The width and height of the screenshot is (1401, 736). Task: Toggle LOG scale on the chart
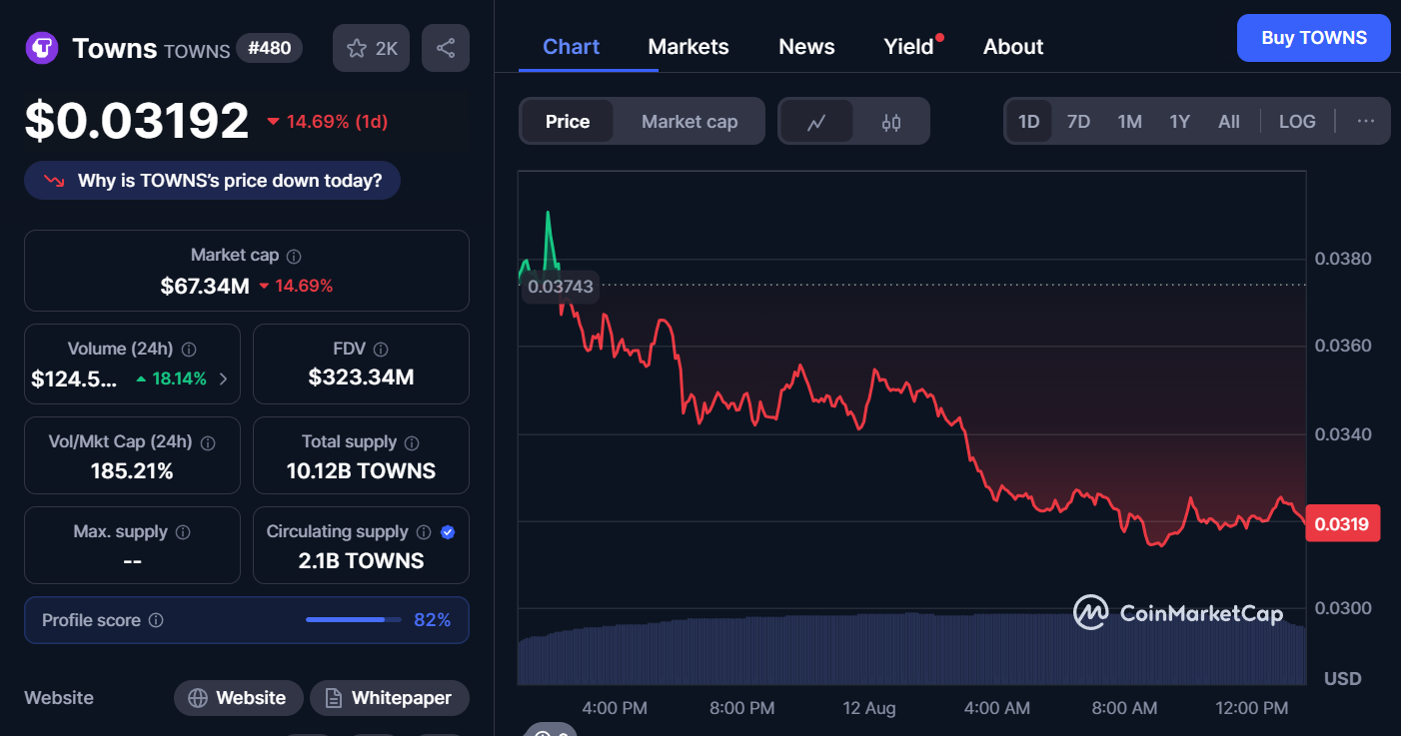tap(1297, 122)
